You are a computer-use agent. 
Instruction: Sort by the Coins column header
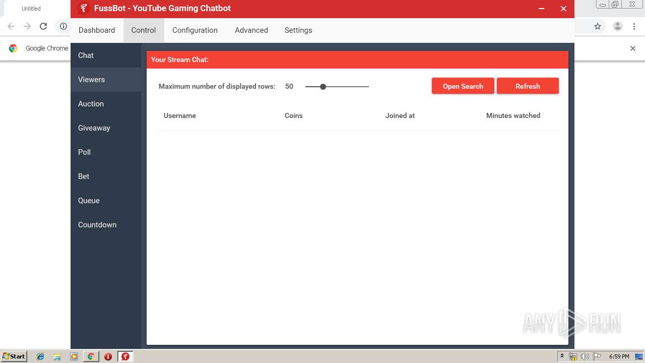pyautogui.click(x=294, y=115)
